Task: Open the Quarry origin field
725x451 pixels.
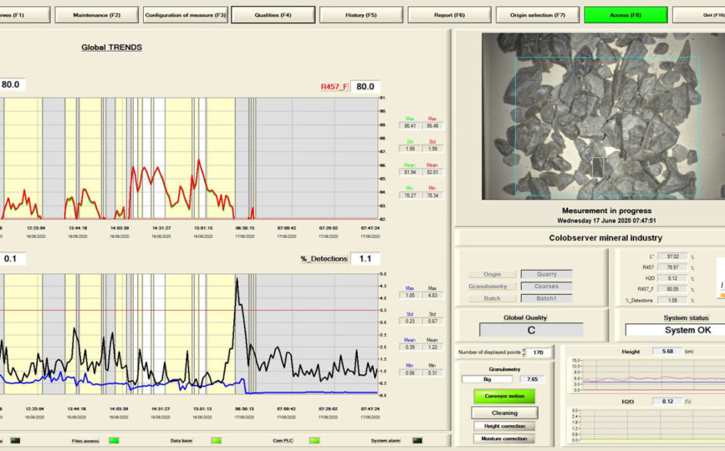Action: tap(547, 274)
